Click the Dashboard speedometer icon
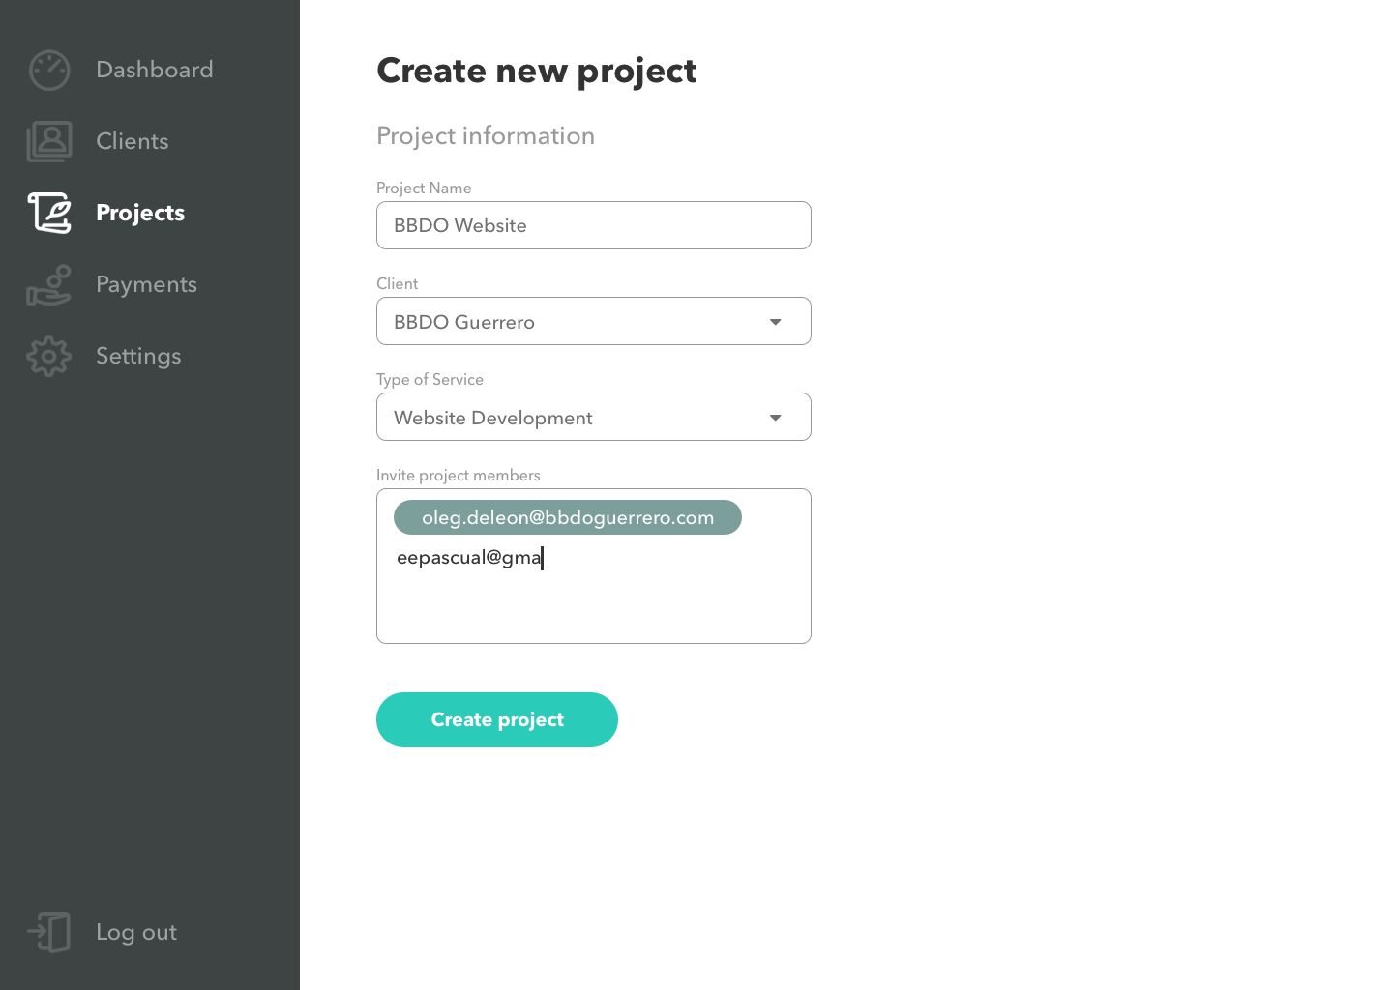This screenshot has width=1393, height=990. pos(49,71)
